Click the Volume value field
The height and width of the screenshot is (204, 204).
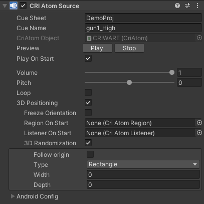[189, 72]
